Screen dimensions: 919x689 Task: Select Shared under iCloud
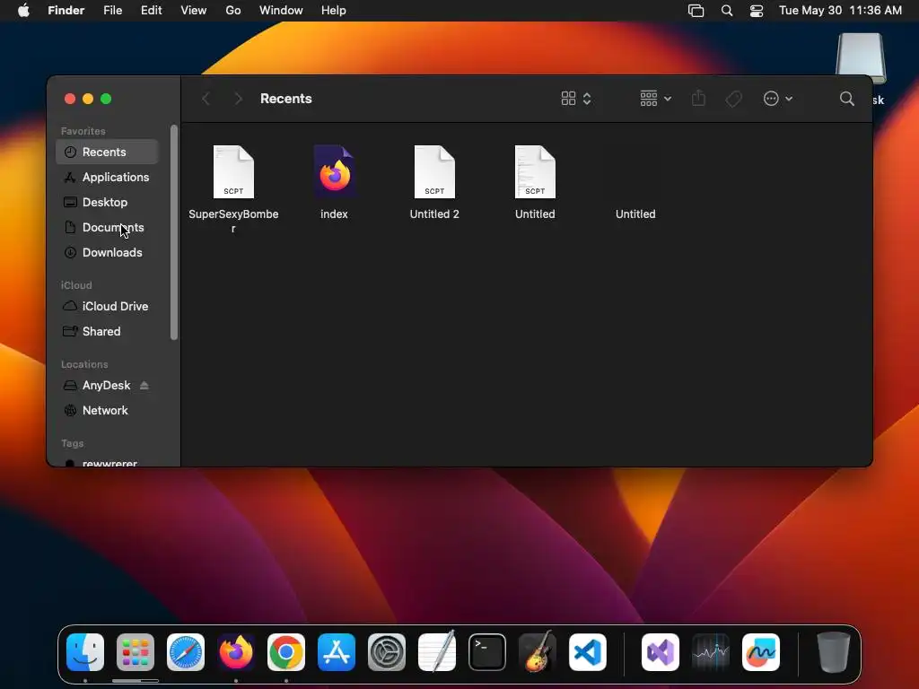point(107,332)
